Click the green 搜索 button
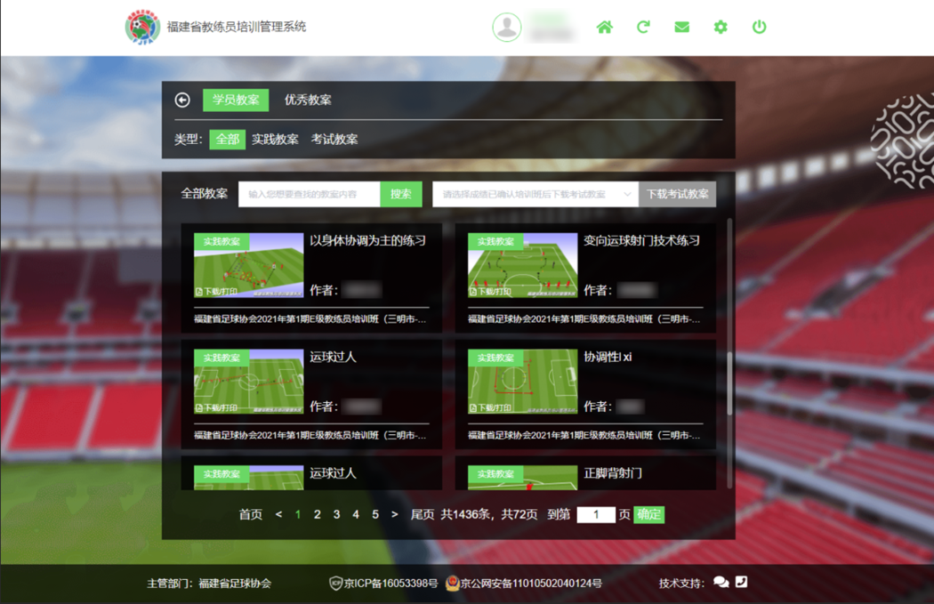This screenshot has height=604, width=934. (401, 194)
